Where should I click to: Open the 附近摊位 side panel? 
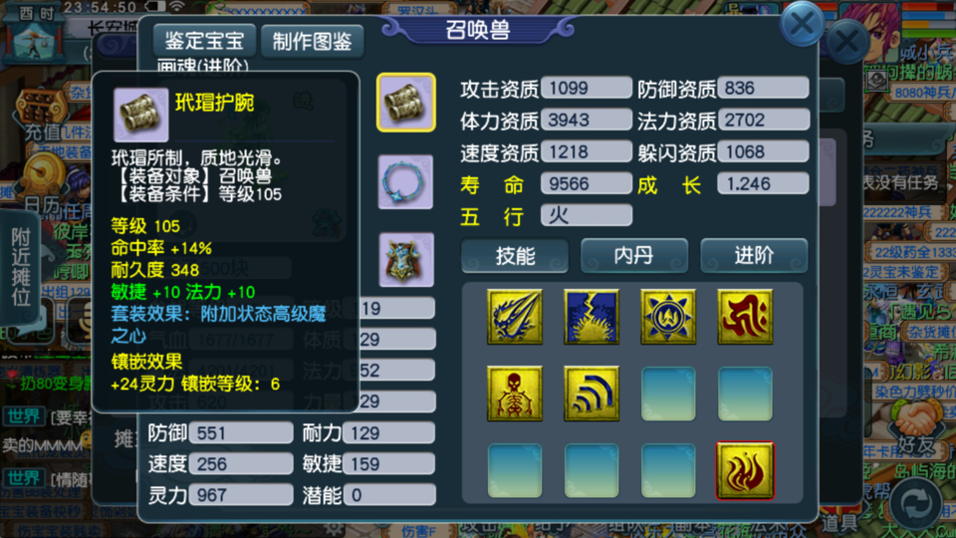click(21, 267)
